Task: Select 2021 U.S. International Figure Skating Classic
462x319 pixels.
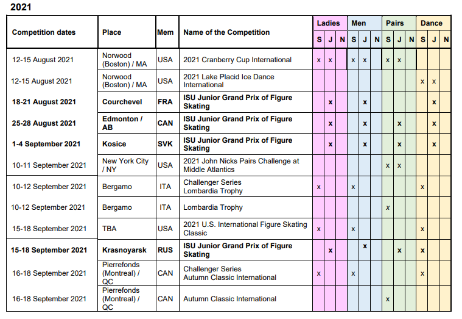Action: 245,229
